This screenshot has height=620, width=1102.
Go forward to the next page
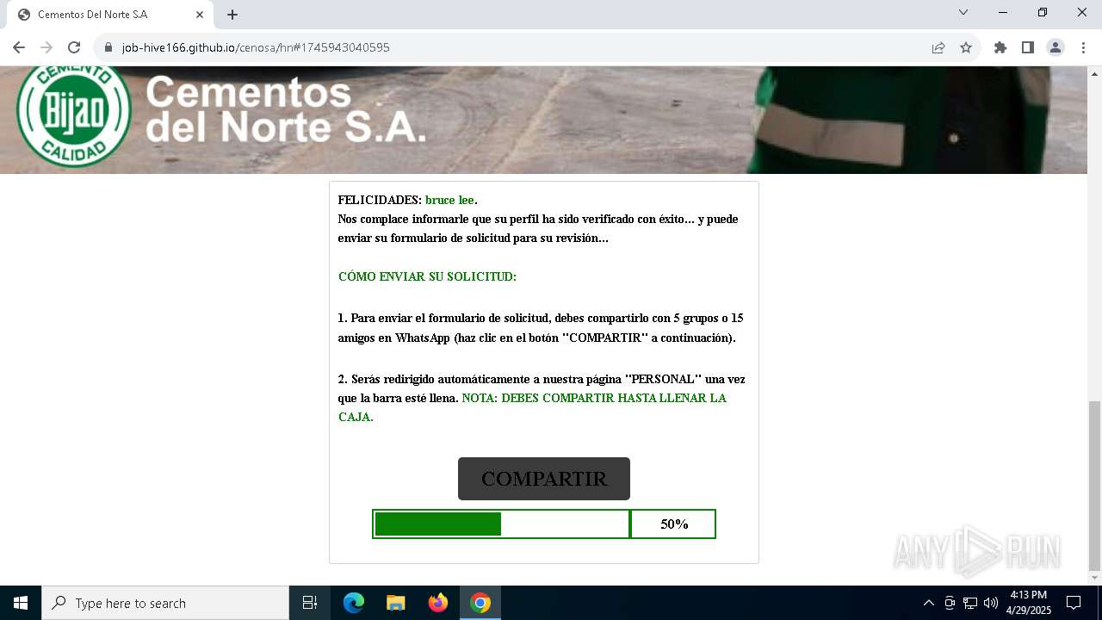[x=46, y=47]
